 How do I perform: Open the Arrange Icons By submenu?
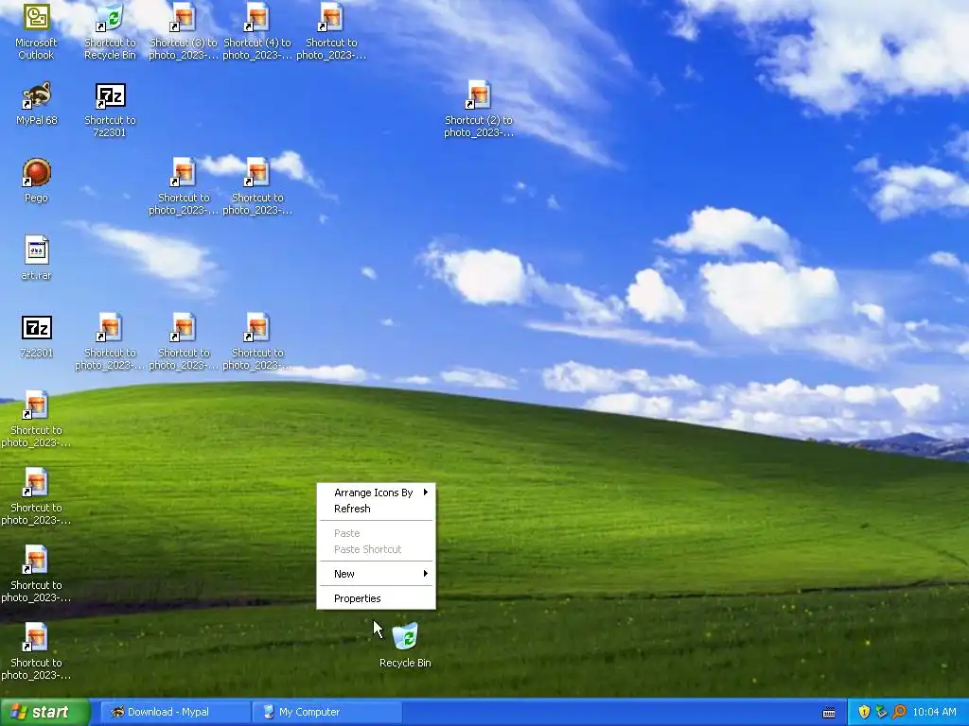[x=376, y=493]
